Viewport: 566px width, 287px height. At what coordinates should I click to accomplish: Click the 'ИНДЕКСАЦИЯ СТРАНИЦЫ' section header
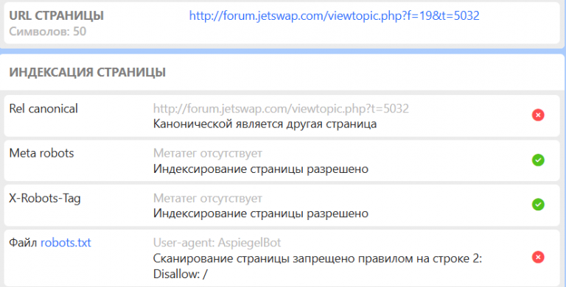88,72
